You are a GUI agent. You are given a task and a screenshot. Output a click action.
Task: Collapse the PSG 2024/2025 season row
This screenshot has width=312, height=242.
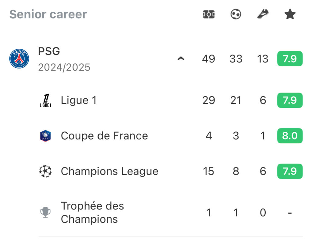[181, 59]
